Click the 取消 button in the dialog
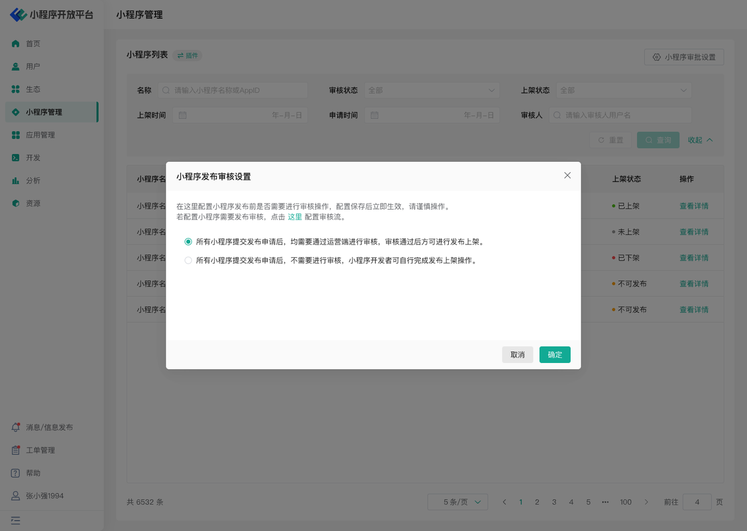 (517, 355)
